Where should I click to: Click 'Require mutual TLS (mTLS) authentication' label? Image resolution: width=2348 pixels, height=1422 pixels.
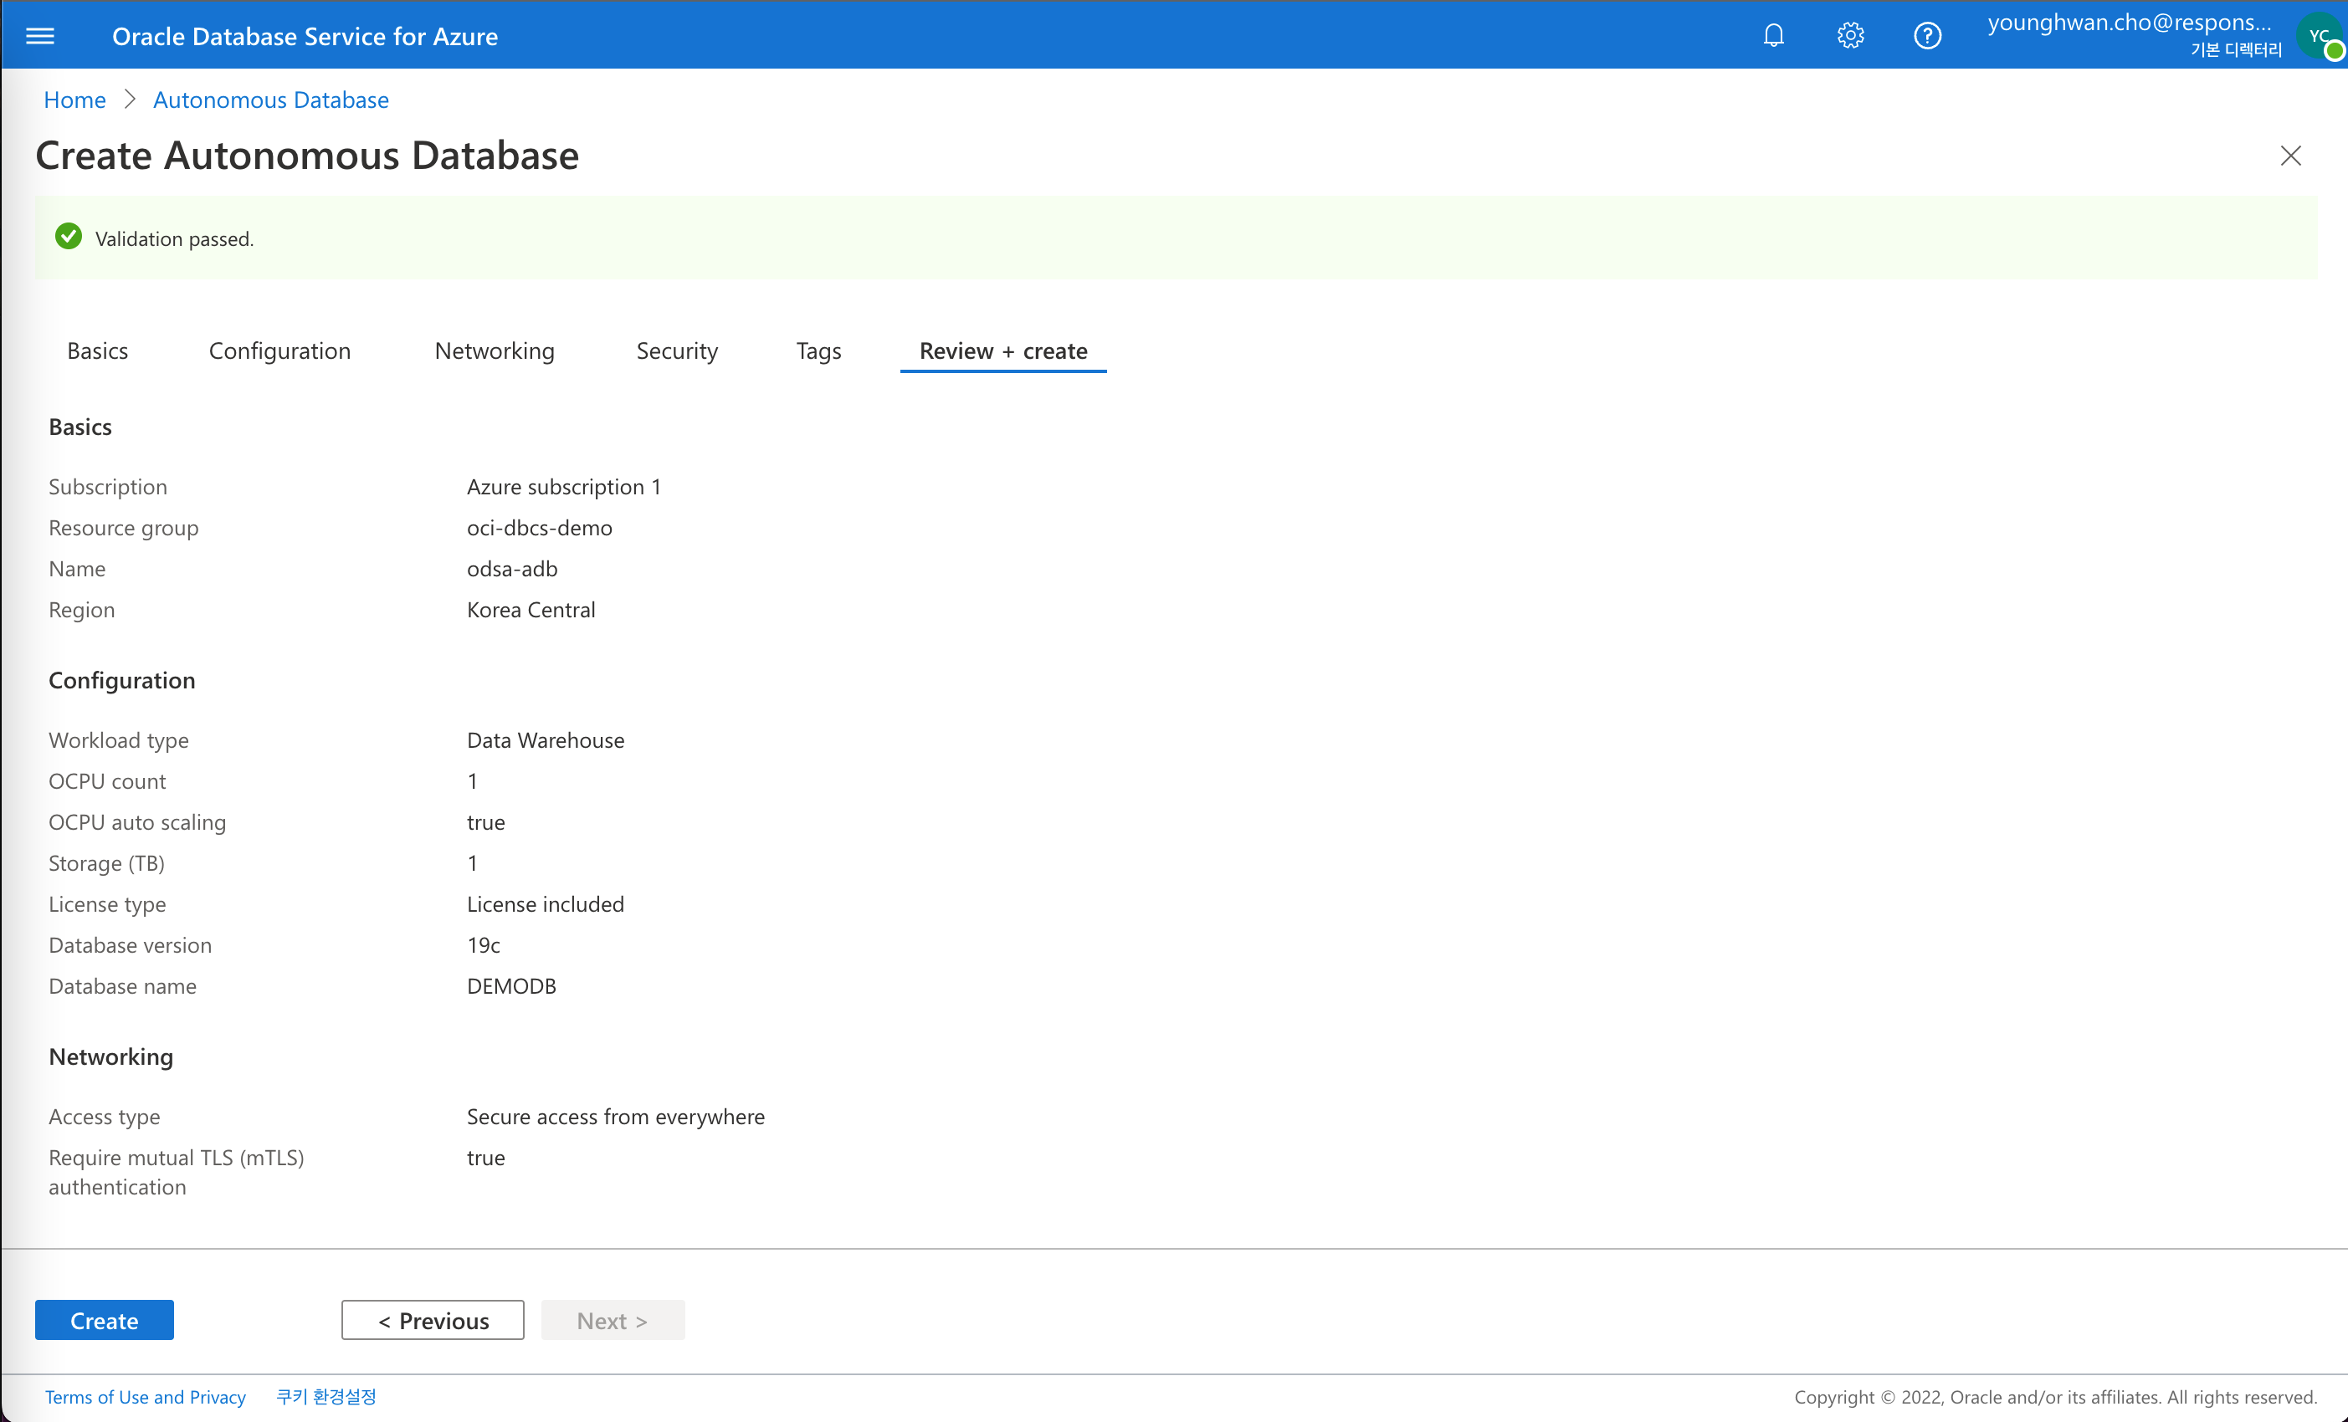(177, 1172)
